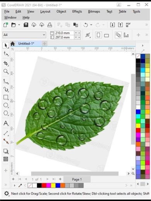Open the Bitmaps menu
Viewport: 151px width, 201px height.
(94, 12)
